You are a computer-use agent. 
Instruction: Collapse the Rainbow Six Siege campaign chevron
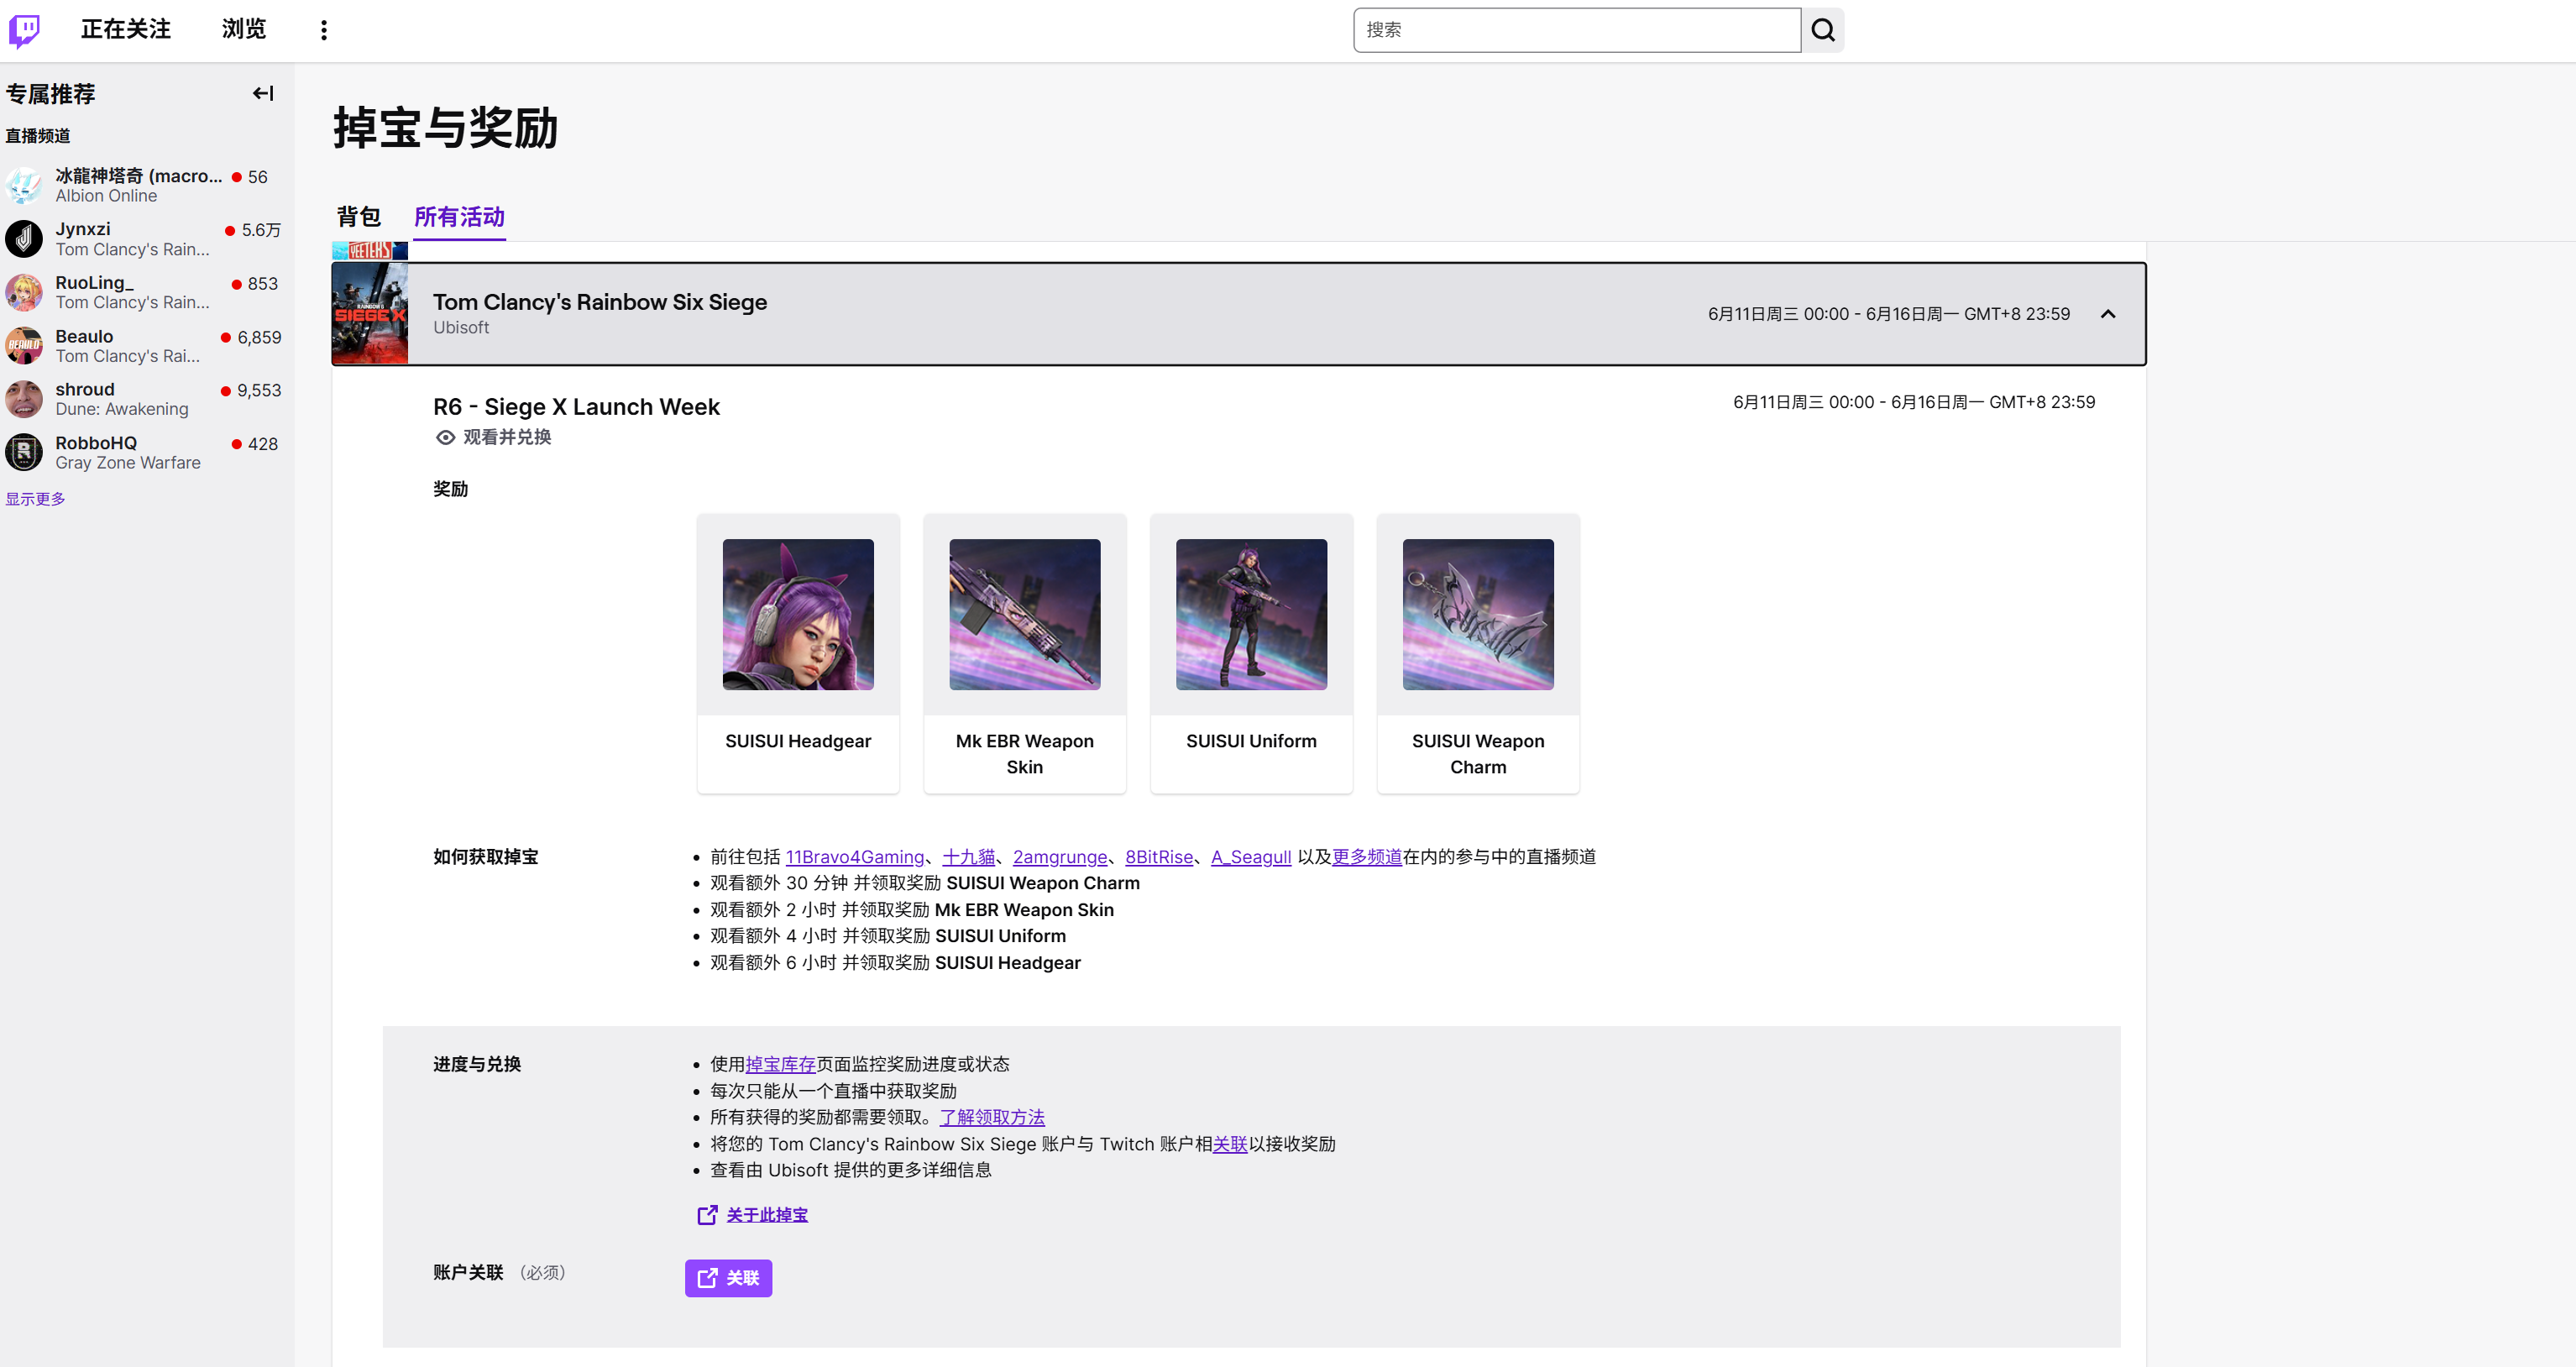pyautogui.click(x=2108, y=314)
